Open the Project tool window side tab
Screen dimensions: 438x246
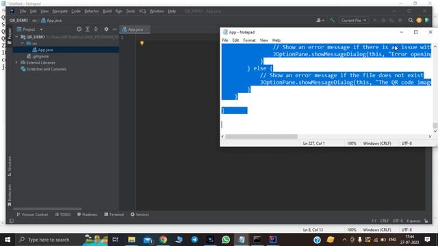point(10,36)
